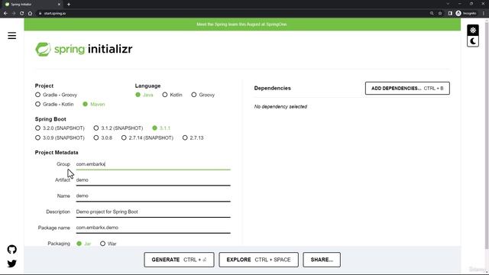Image resolution: width=489 pixels, height=275 pixels.
Task: Toggle the browser side panel
Action: click(450, 14)
